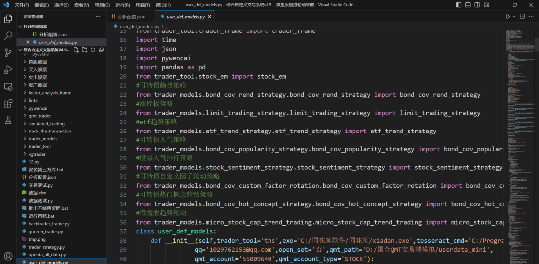Open run button dropdown arrow
This screenshot has height=264, width=539.
tap(514, 16)
